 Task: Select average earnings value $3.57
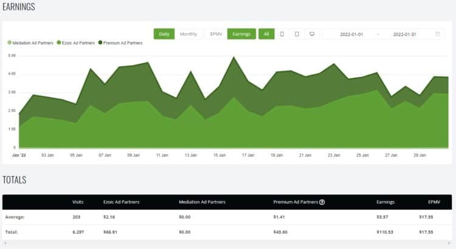pyautogui.click(x=382, y=217)
